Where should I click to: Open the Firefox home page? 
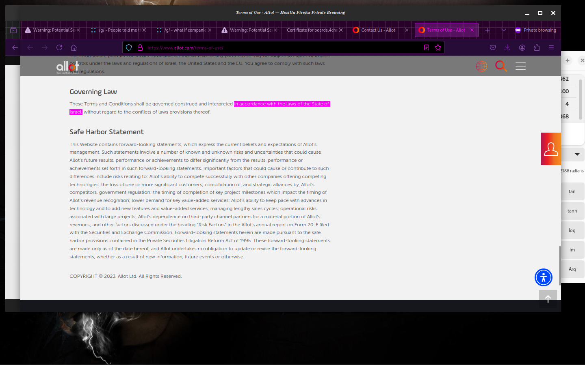click(74, 47)
